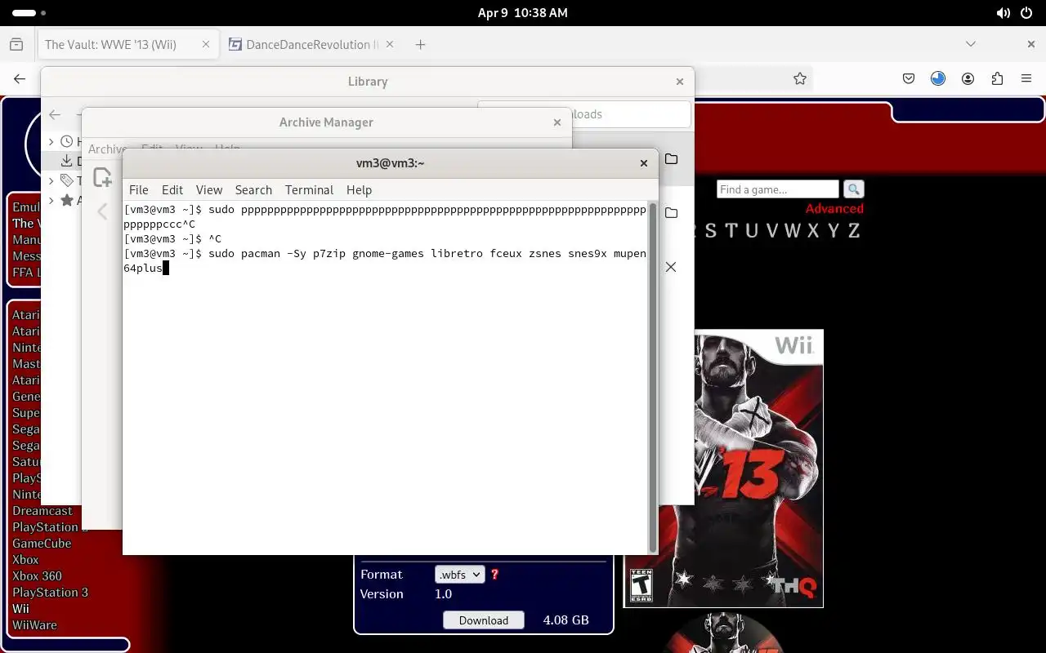Click the Activities workspace indicator in top bar

click(x=29, y=13)
